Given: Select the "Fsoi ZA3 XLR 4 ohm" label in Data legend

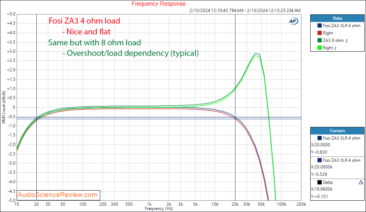Looking at the screenshot, I should click(x=342, y=26).
